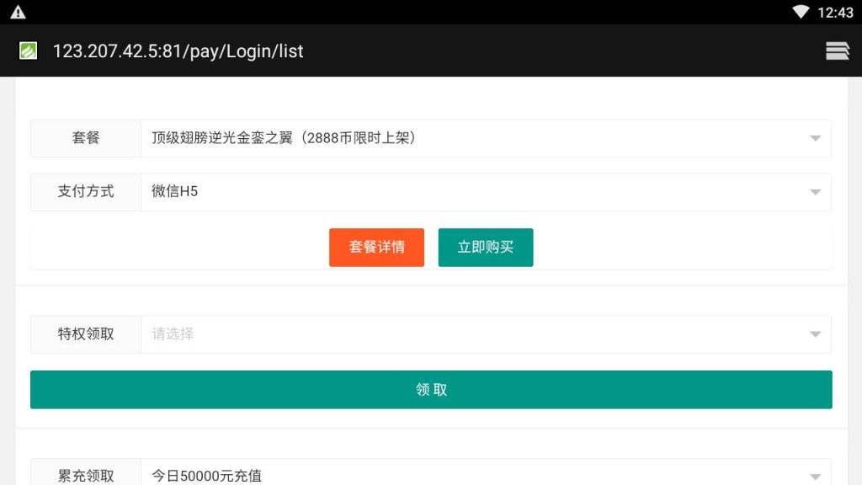Tap the 特权领取 row label
Viewport: 862px width, 485px height.
pos(84,334)
